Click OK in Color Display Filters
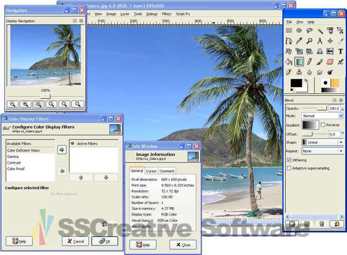The height and width of the screenshot is (255, 347). tap(105, 241)
